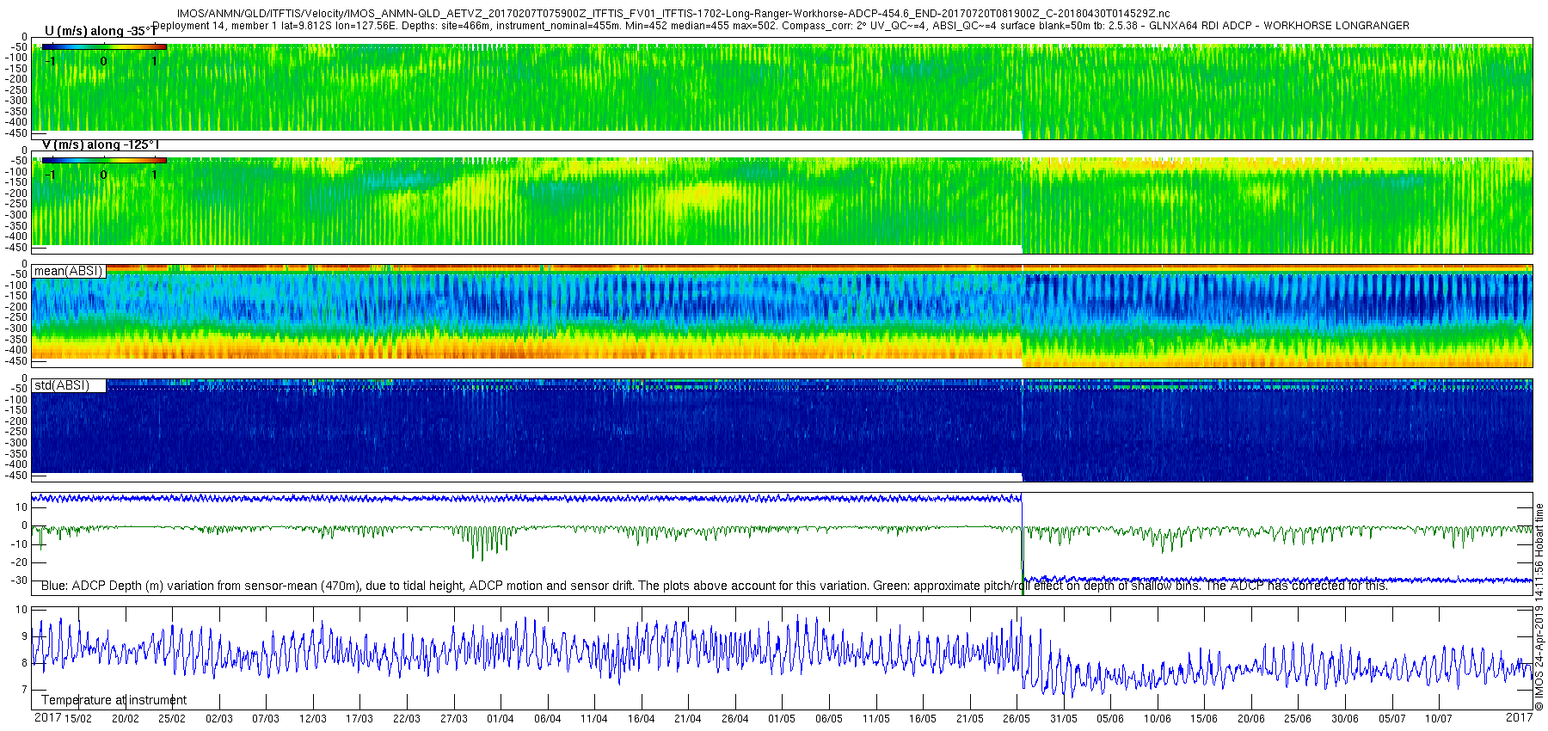Viewport: 1548px width, 731px height.
Task: Click the '17/03' date tick label
Action: pos(359,718)
